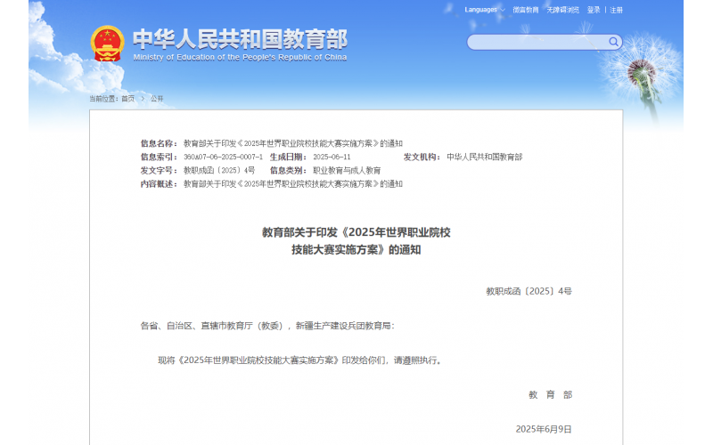Click the 信息索引 field label
This screenshot has width=713, height=445.
(159, 157)
